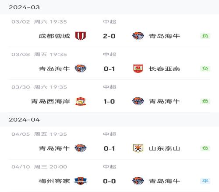Click the 平 draw result tag
This screenshot has width=219, height=192.
[x=205, y=181]
